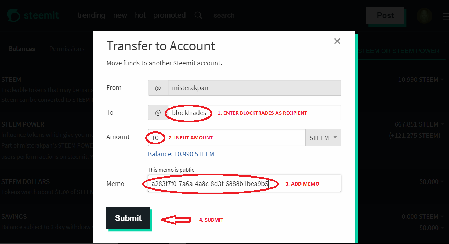The width and height of the screenshot is (449, 244).
Task: Open the promoted posts section
Action: click(169, 15)
